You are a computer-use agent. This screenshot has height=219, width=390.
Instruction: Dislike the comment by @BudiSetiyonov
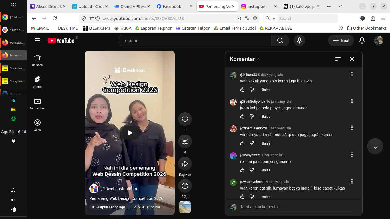pos(252,116)
